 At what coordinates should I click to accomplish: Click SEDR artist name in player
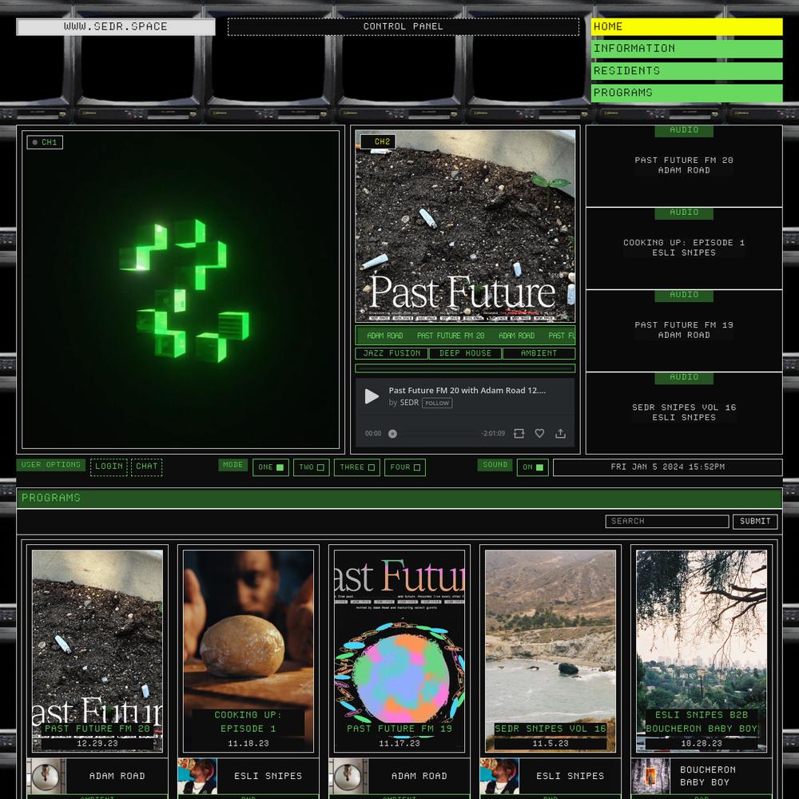(409, 403)
